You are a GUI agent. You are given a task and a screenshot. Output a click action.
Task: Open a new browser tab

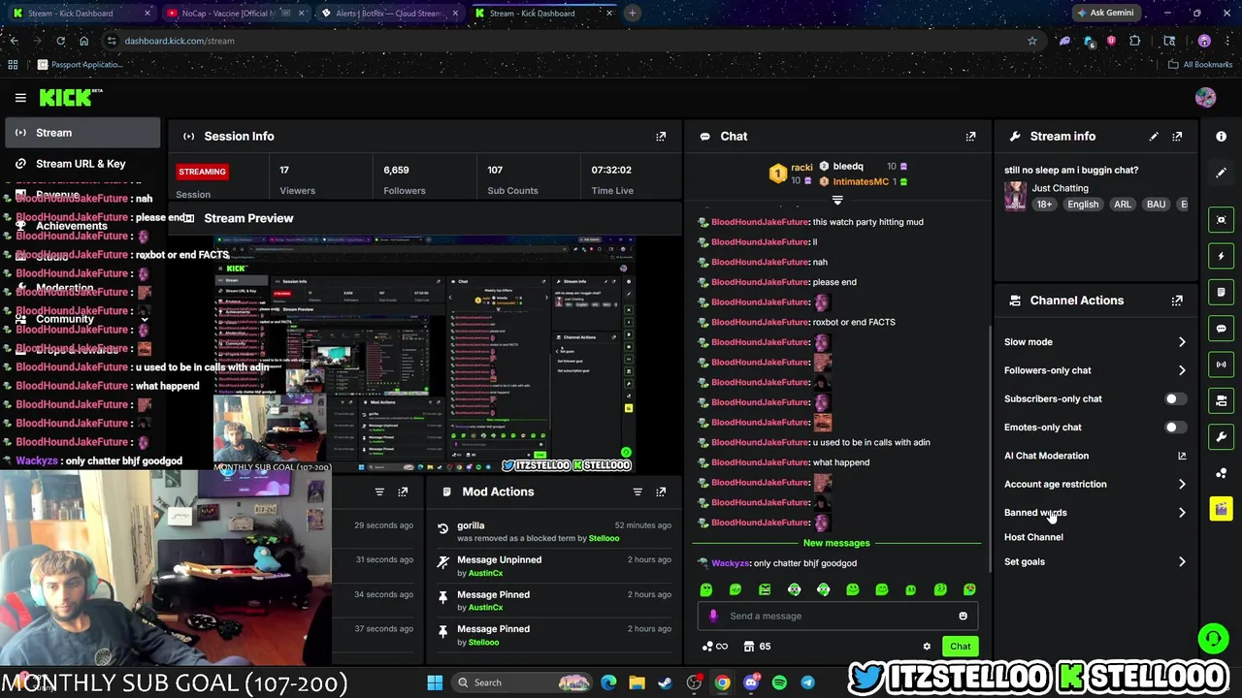tap(632, 14)
